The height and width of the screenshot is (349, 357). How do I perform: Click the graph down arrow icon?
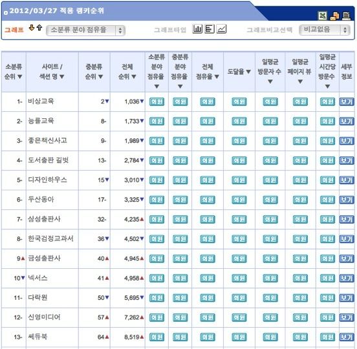tap(32, 28)
